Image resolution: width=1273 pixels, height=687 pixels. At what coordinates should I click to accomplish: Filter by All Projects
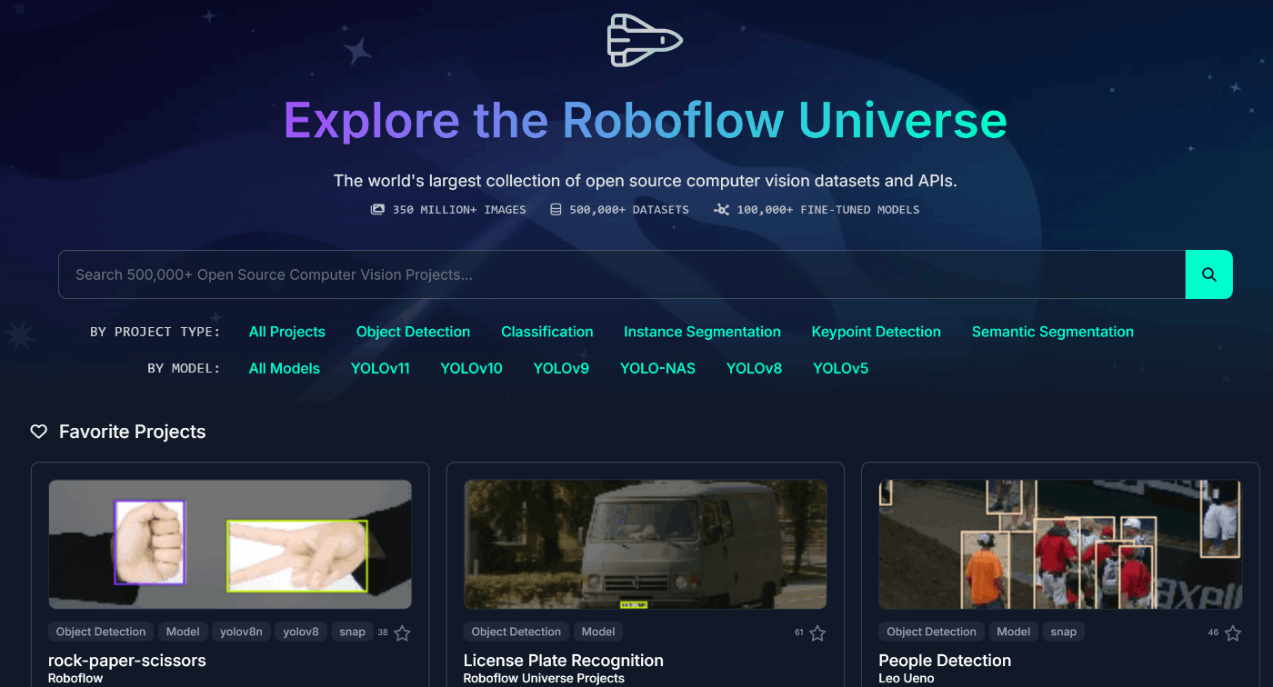tap(286, 332)
